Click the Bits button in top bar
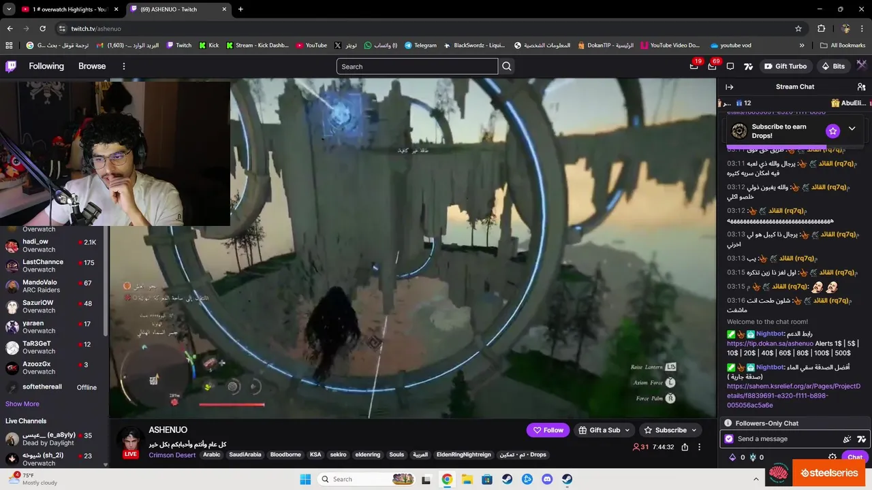 click(833, 66)
